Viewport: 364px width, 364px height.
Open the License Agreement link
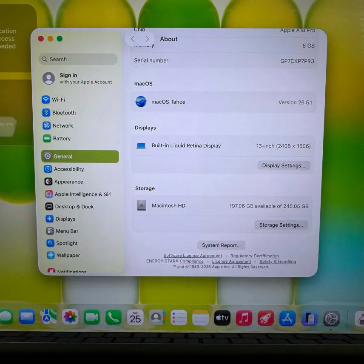231,262
